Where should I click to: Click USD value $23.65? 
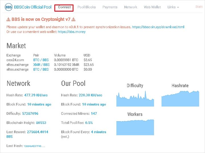coord(89,65)
